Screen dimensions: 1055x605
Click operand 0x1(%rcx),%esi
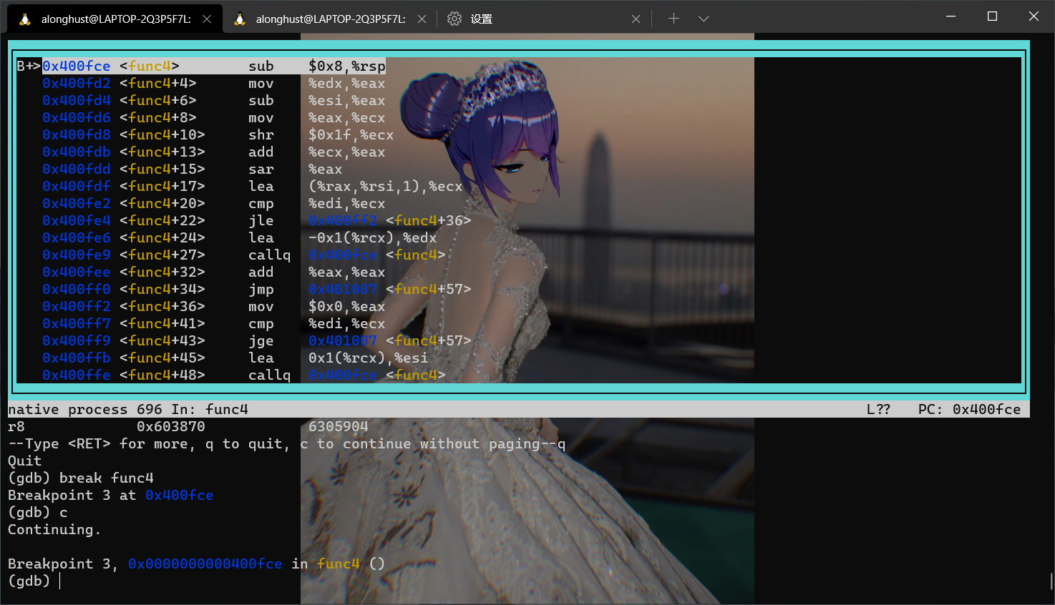369,358
